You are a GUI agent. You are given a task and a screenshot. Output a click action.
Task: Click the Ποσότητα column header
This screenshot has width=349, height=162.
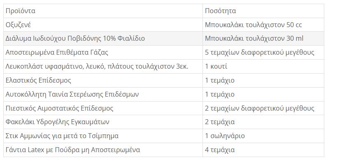pyautogui.click(x=263, y=11)
